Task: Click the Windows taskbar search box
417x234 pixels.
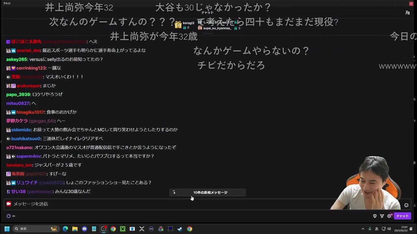Action: 36,229
